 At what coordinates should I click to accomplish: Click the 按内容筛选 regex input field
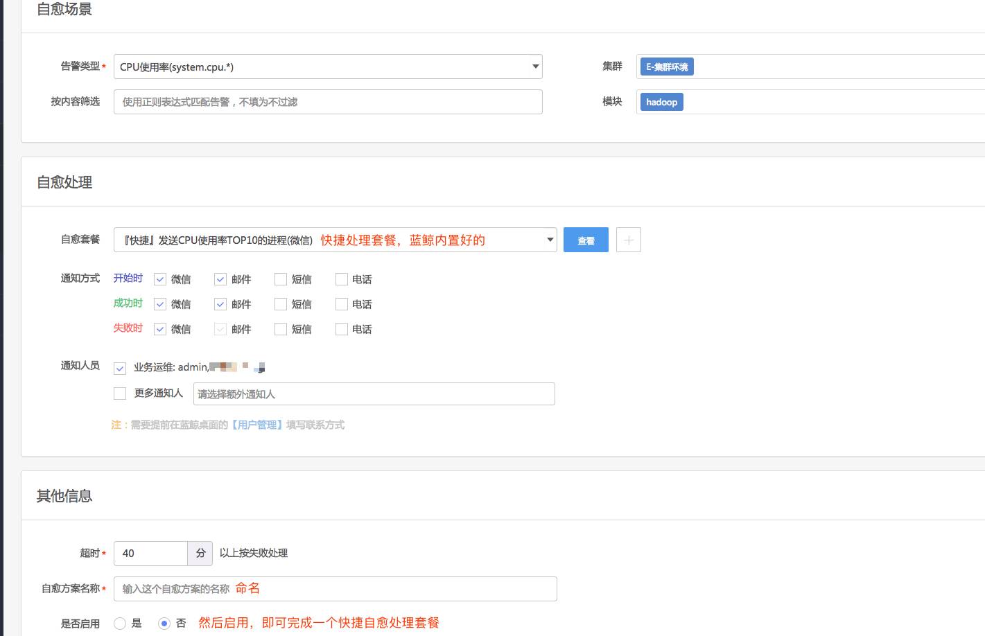[328, 102]
